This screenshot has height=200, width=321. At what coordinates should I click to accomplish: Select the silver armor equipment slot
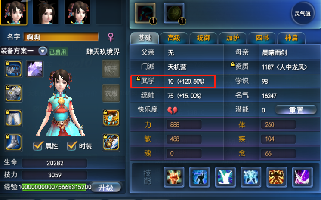[13, 94]
